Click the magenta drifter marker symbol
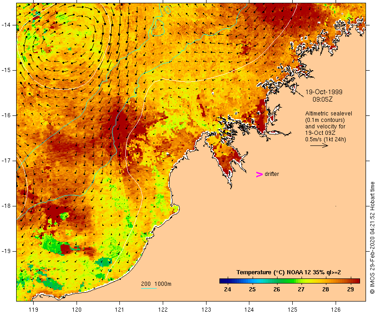The height and width of the screenshot is (314, 378). (260, 175)
